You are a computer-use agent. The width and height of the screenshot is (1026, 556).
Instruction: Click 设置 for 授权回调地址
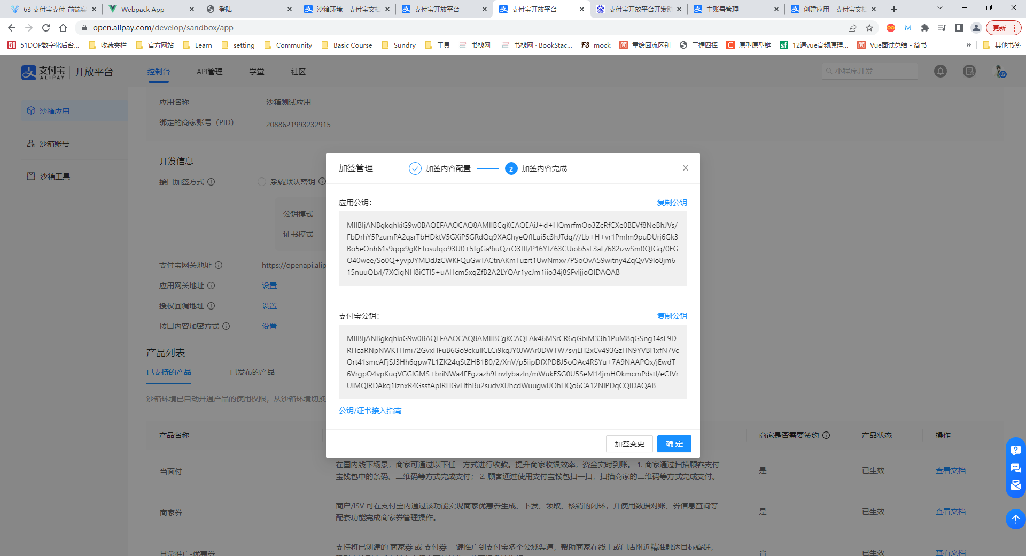[x=269, y=306]
